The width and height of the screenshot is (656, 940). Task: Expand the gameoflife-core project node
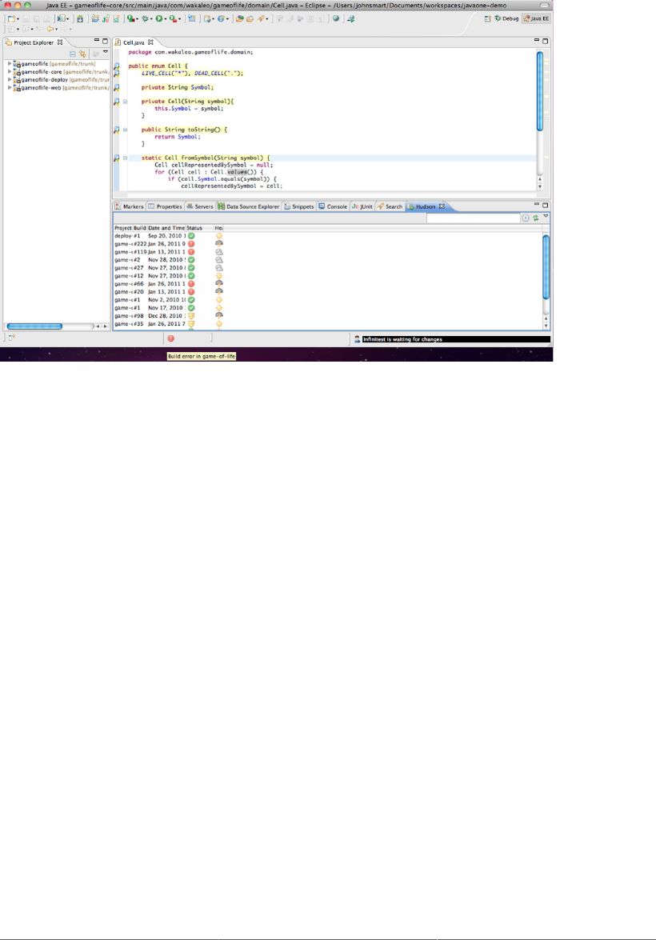(10, 71)
